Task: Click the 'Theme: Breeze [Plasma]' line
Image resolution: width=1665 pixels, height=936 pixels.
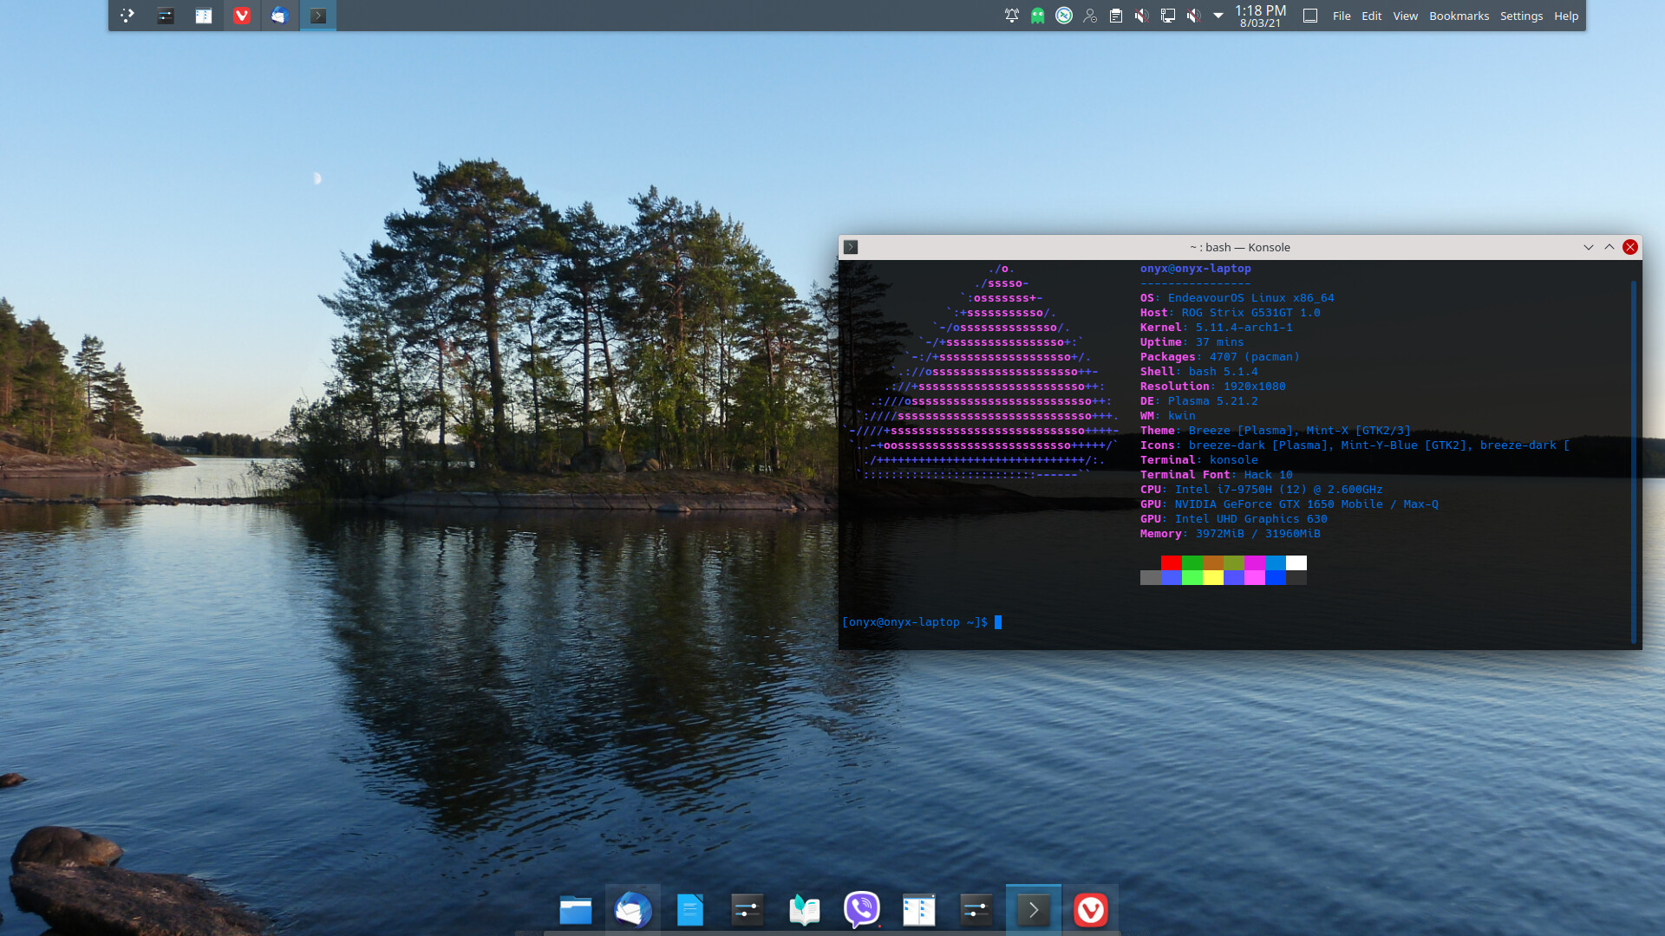Action: [1276, 431]
